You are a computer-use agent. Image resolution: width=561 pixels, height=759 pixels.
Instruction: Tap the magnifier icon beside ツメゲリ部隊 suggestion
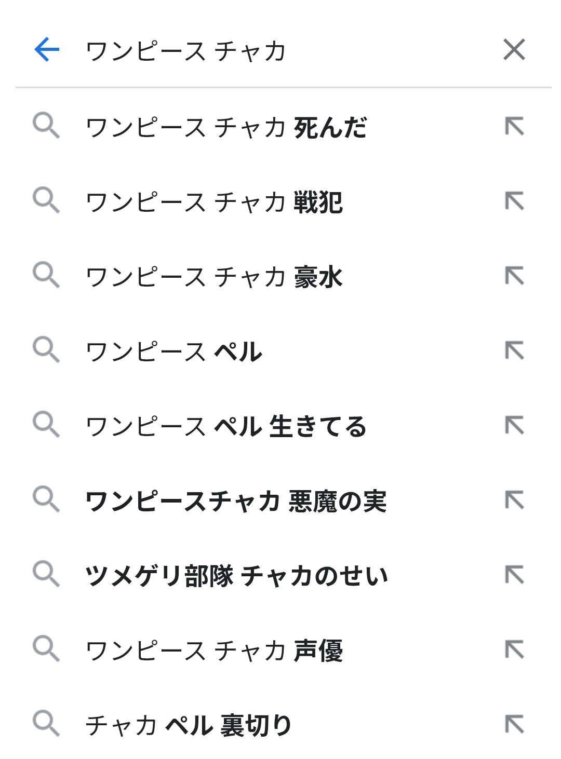[x=46, y=574]
